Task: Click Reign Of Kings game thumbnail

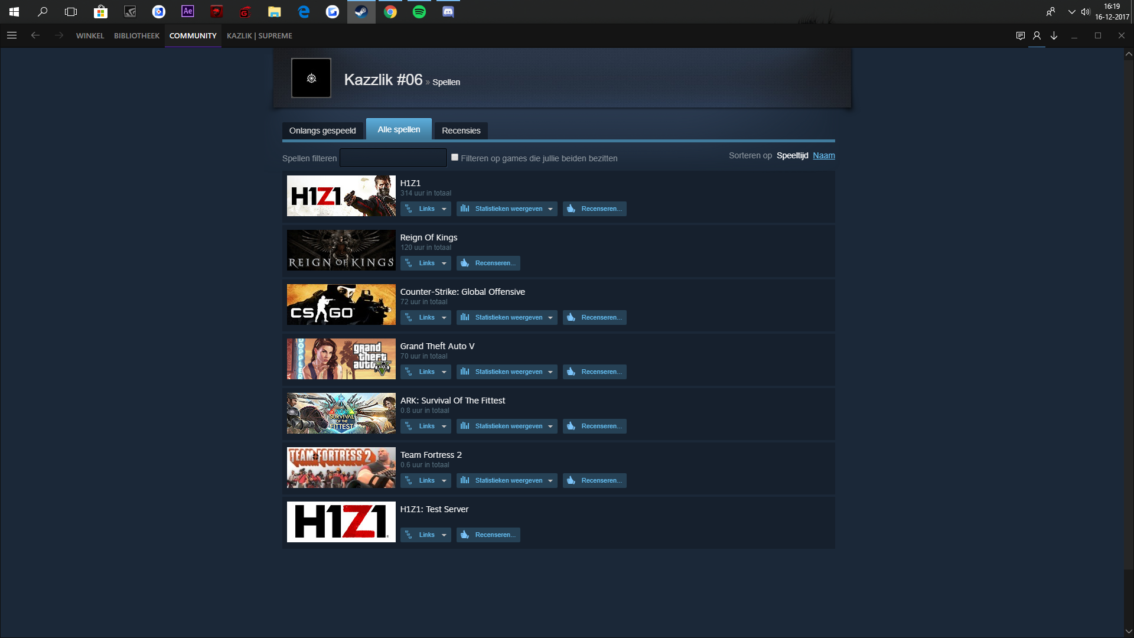Action: pos(341,250)
